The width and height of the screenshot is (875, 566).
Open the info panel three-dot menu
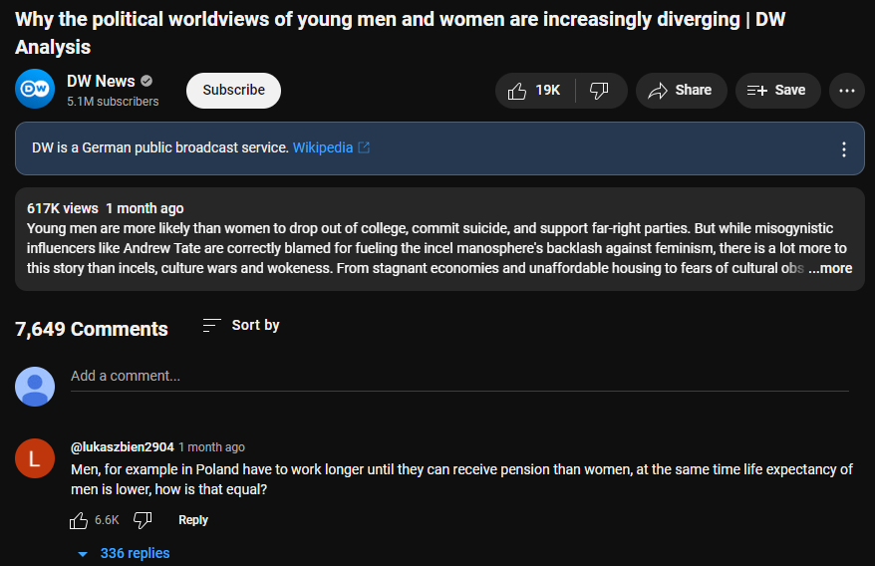tap(844, 149)
